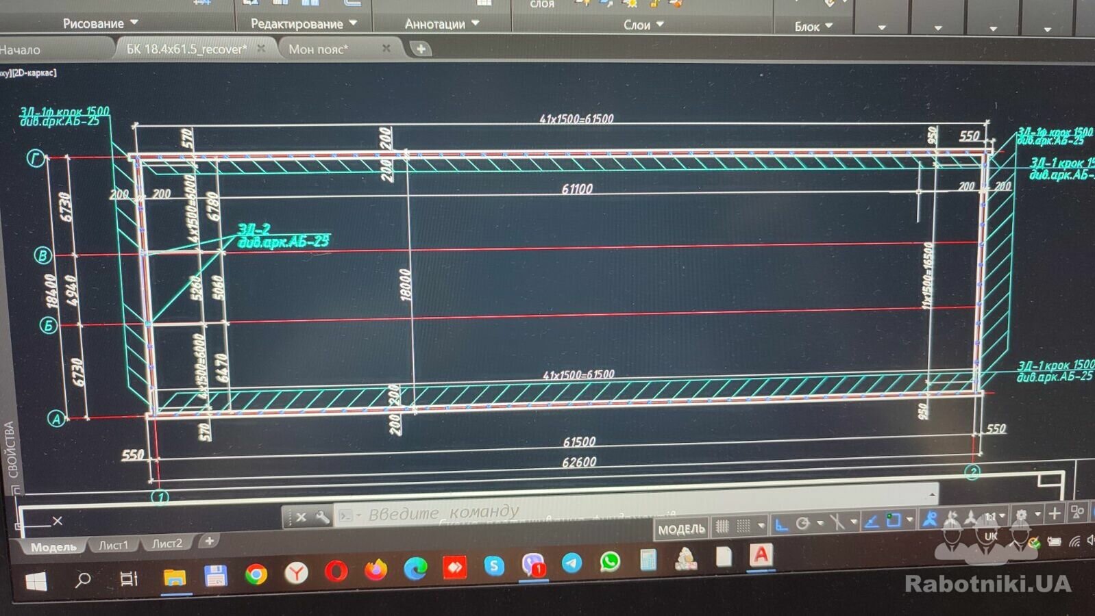Launch Firefox from taskbar

(x=376, y=569)
